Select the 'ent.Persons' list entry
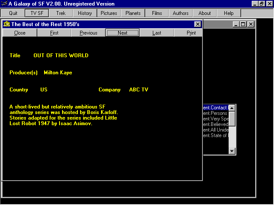This screenshot has height=205, width=274. pyautogui.click(x=215, y=113)
